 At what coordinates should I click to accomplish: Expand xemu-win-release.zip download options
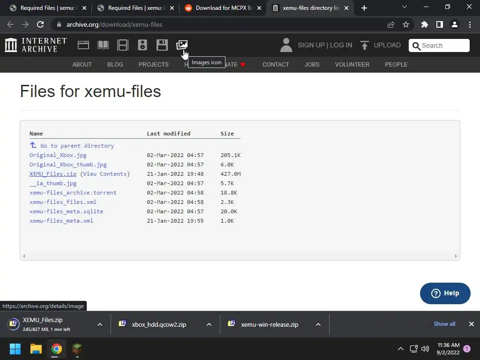click(x=318, y=324)
